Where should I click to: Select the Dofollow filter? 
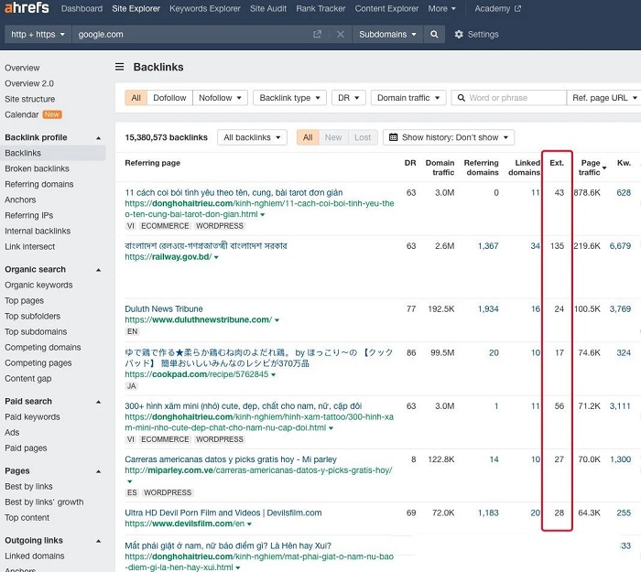169,98
